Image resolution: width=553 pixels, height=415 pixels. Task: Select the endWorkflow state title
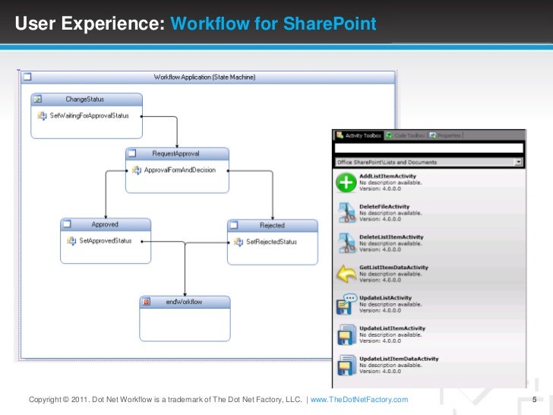click(x=184, y=302)
